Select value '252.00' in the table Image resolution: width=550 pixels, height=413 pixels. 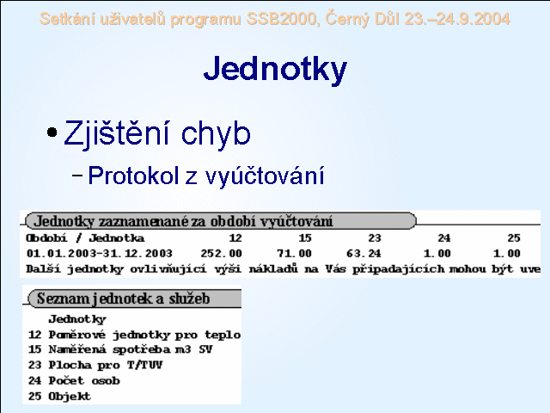[x=222, y=253]
